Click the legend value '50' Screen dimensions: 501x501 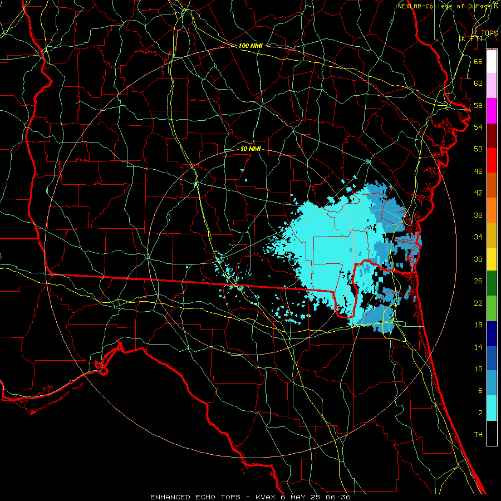click(x=478, y=149)
